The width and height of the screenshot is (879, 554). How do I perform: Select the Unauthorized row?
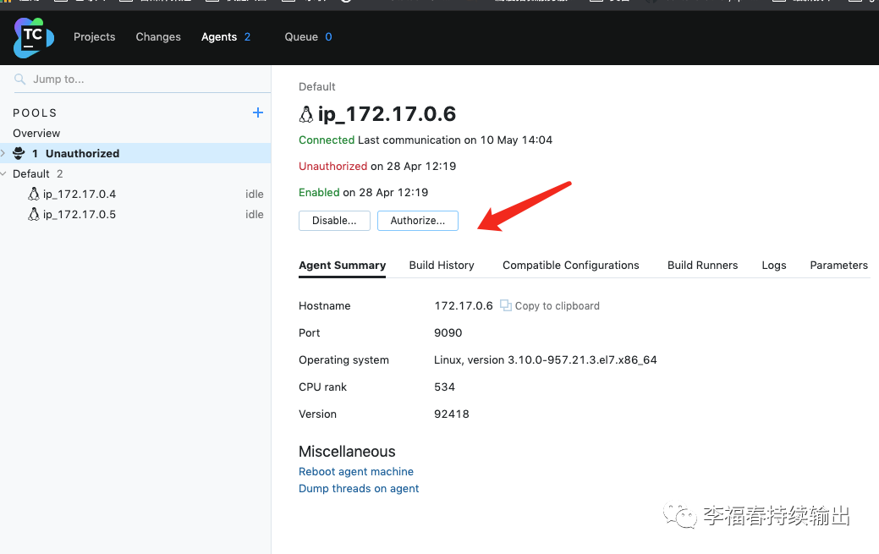pos(135,153)
